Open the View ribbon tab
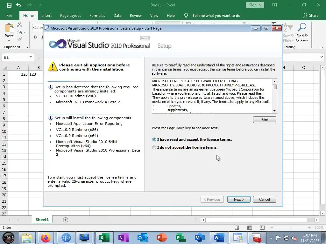Screen dimensions: 326x244 (154, 16)
